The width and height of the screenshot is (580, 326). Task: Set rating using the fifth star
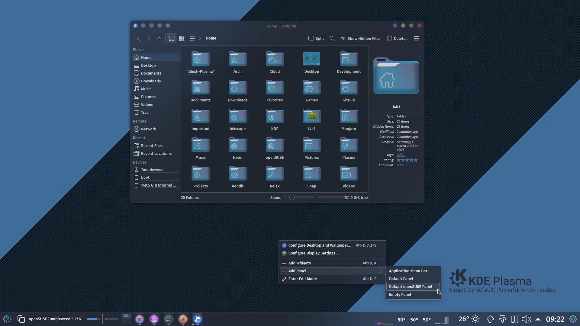416,160
